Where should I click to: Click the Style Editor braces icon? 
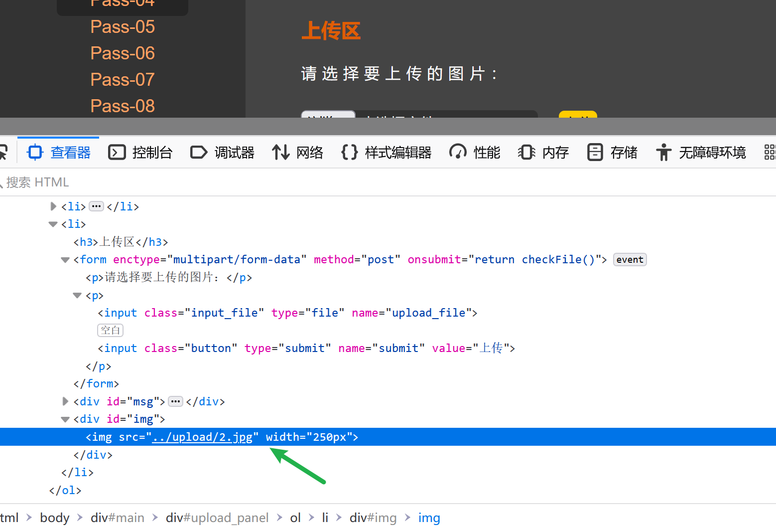349,152
